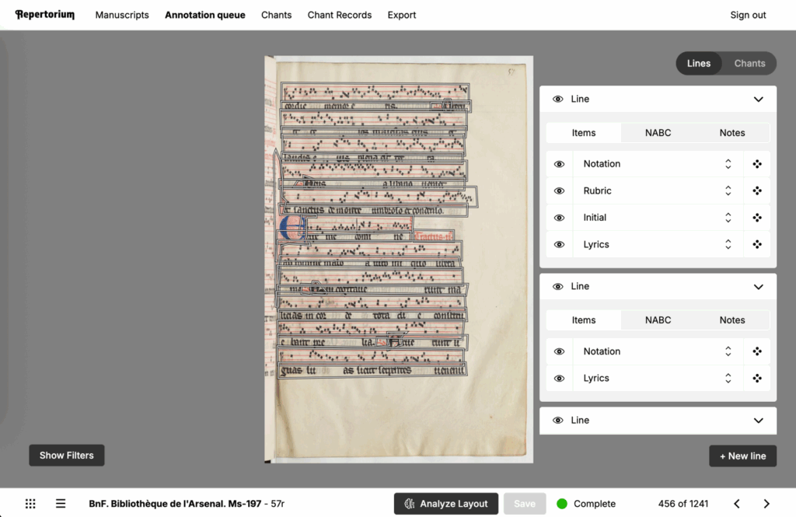Click the move handle for first Notation item
796x517 pixels.
coord(757,164)
